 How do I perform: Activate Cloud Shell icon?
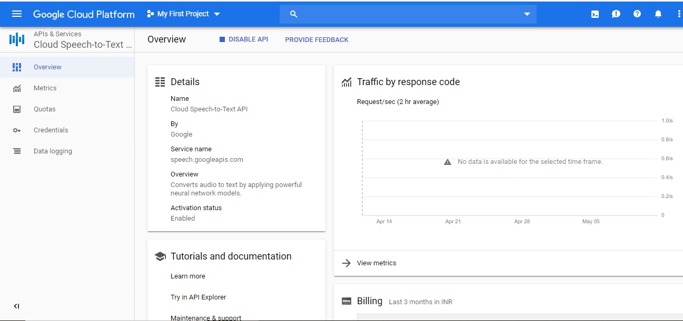click(x=595, y=14)
